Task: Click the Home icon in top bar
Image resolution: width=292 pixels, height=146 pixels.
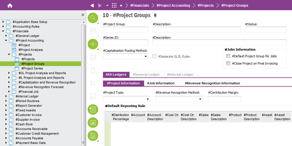Action: click(x=10, y=6)
